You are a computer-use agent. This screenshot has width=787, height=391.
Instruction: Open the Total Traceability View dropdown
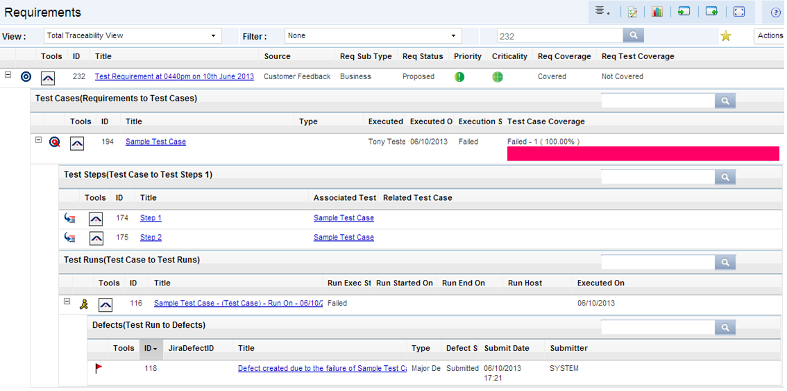point(133,35)
